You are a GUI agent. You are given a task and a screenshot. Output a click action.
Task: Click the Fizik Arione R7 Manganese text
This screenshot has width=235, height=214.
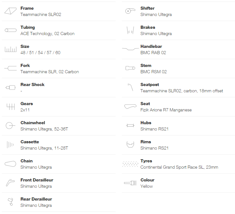166,110
